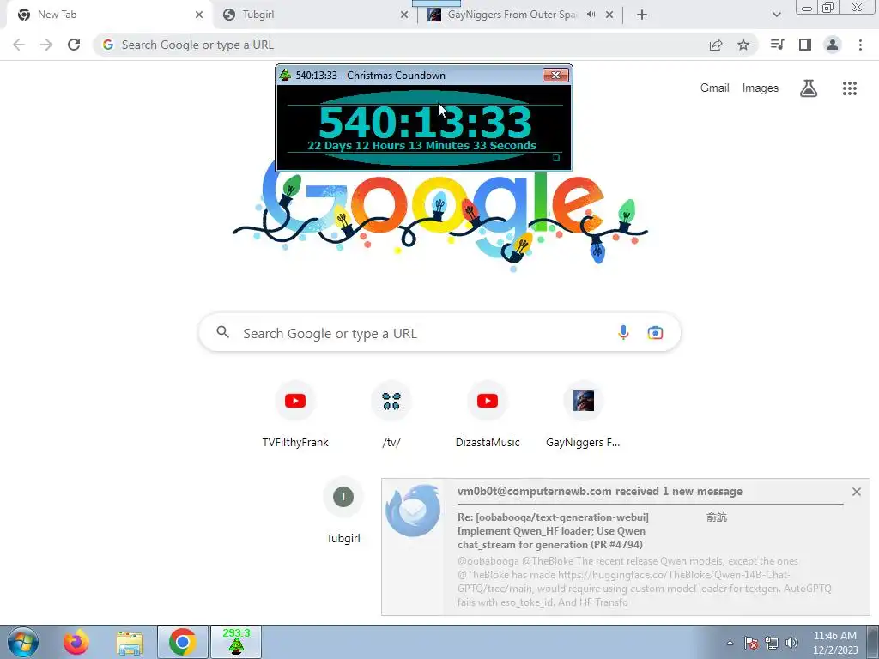Viewport: 879px width, 659px height.
Task: Close the New Tab tab
Action: tap(199, 15)
